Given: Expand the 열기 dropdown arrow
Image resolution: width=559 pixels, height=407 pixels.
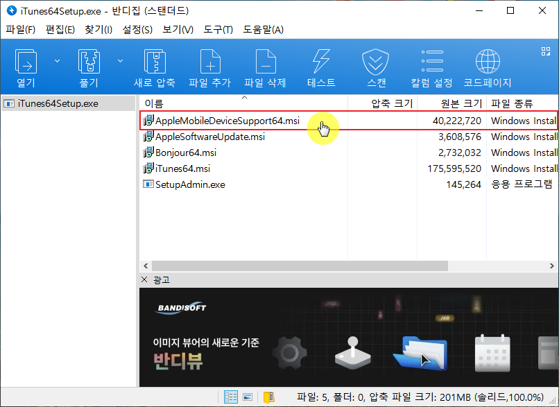Looking at the screenshot, I should click(x=57, y=61).
